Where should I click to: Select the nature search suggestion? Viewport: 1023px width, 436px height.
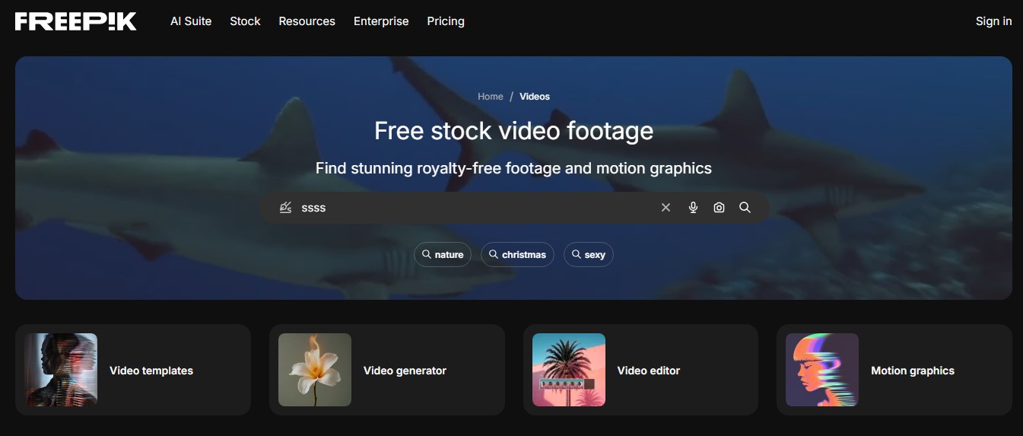443,255
